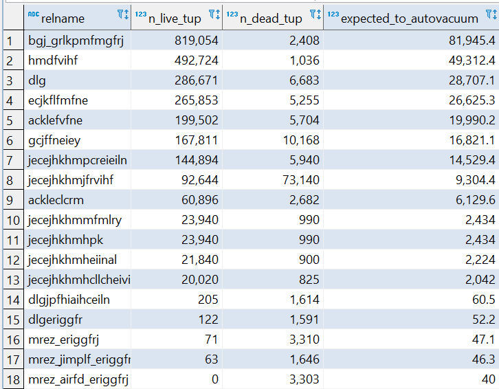Select the n_dead_tup column header label
Screen dimensions: 499x389
[271, 18]
